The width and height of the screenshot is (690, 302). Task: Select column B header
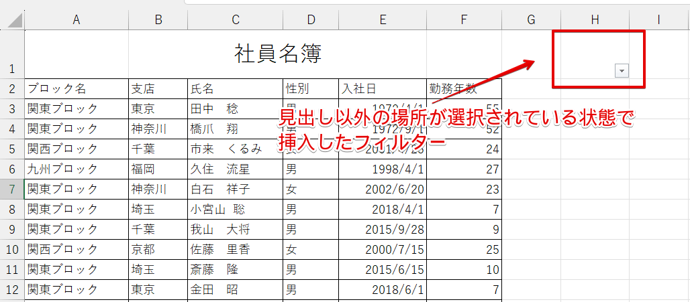[158, 19]
